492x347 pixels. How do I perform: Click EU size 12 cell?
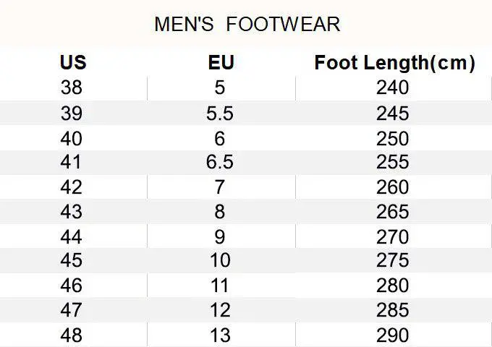click(220, 309)
